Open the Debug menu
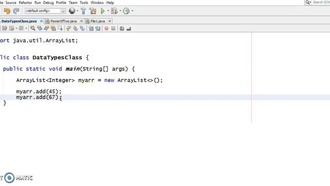 tap(48, 3)
